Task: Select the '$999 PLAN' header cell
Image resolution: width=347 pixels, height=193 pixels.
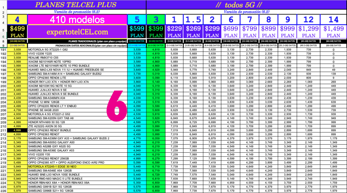Action: (x=287, y=32)
